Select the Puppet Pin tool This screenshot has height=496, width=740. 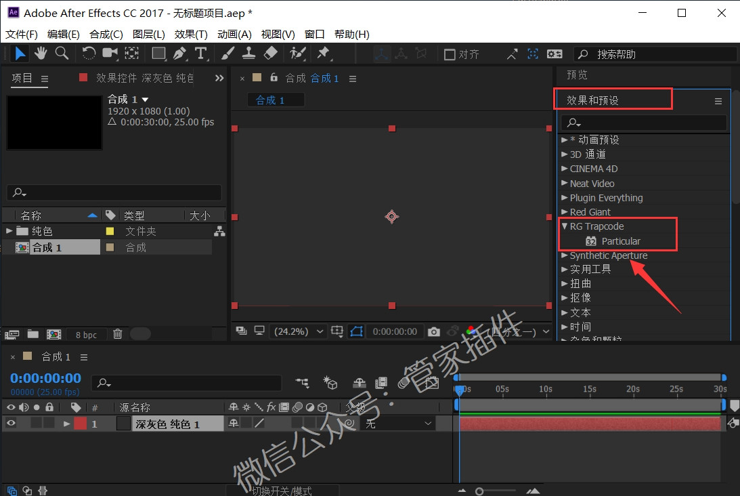pos(323,54)
